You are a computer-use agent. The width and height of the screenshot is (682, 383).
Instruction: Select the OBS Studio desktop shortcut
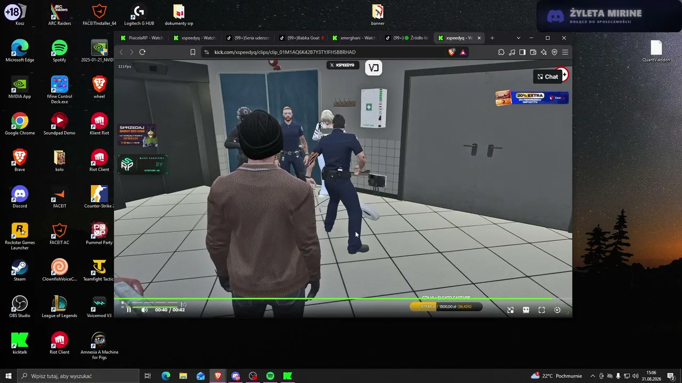click(x=20, y=307)
